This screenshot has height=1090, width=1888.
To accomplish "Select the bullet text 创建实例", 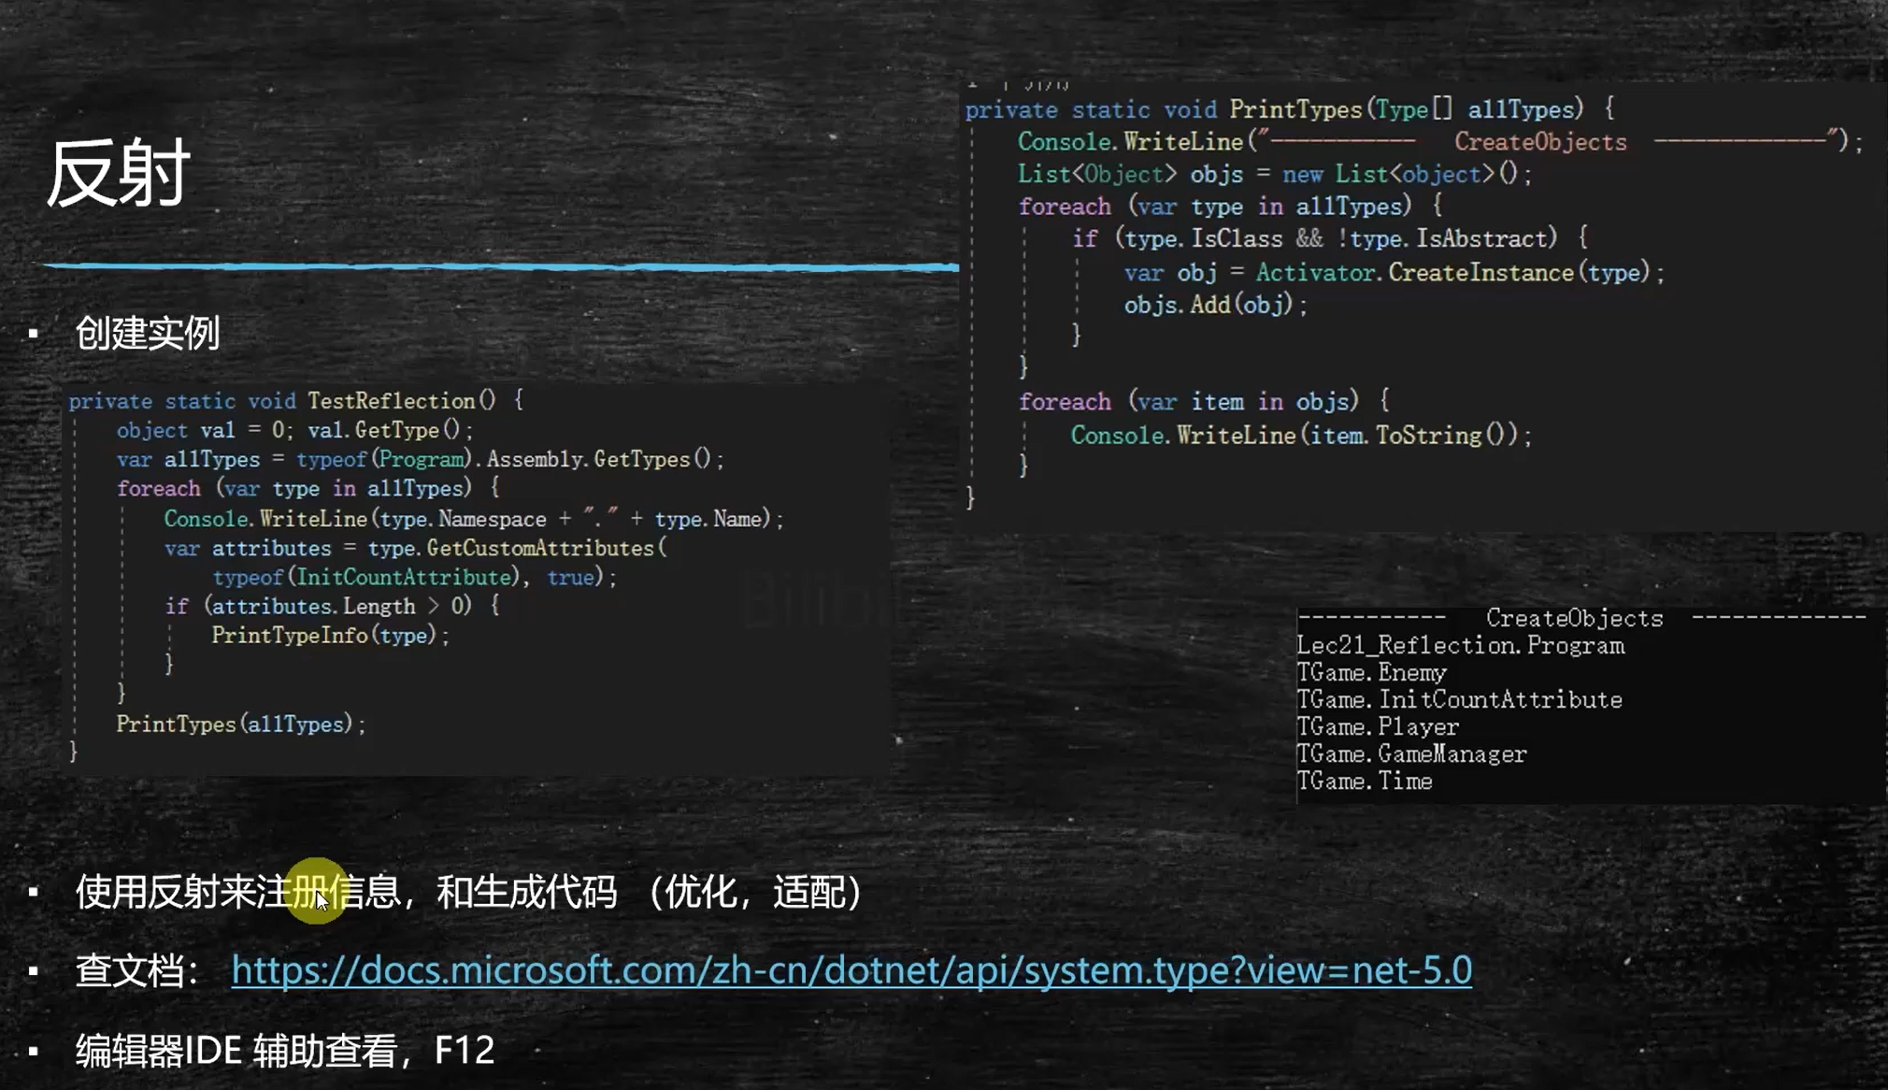I will 148,333.
